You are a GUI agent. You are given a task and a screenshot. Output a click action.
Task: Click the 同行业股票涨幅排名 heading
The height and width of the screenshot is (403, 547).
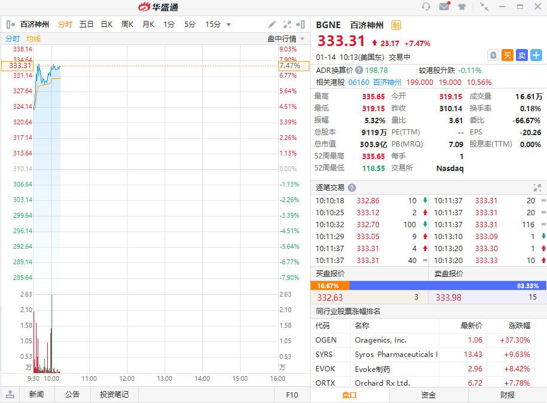click(x=348, y=311)
